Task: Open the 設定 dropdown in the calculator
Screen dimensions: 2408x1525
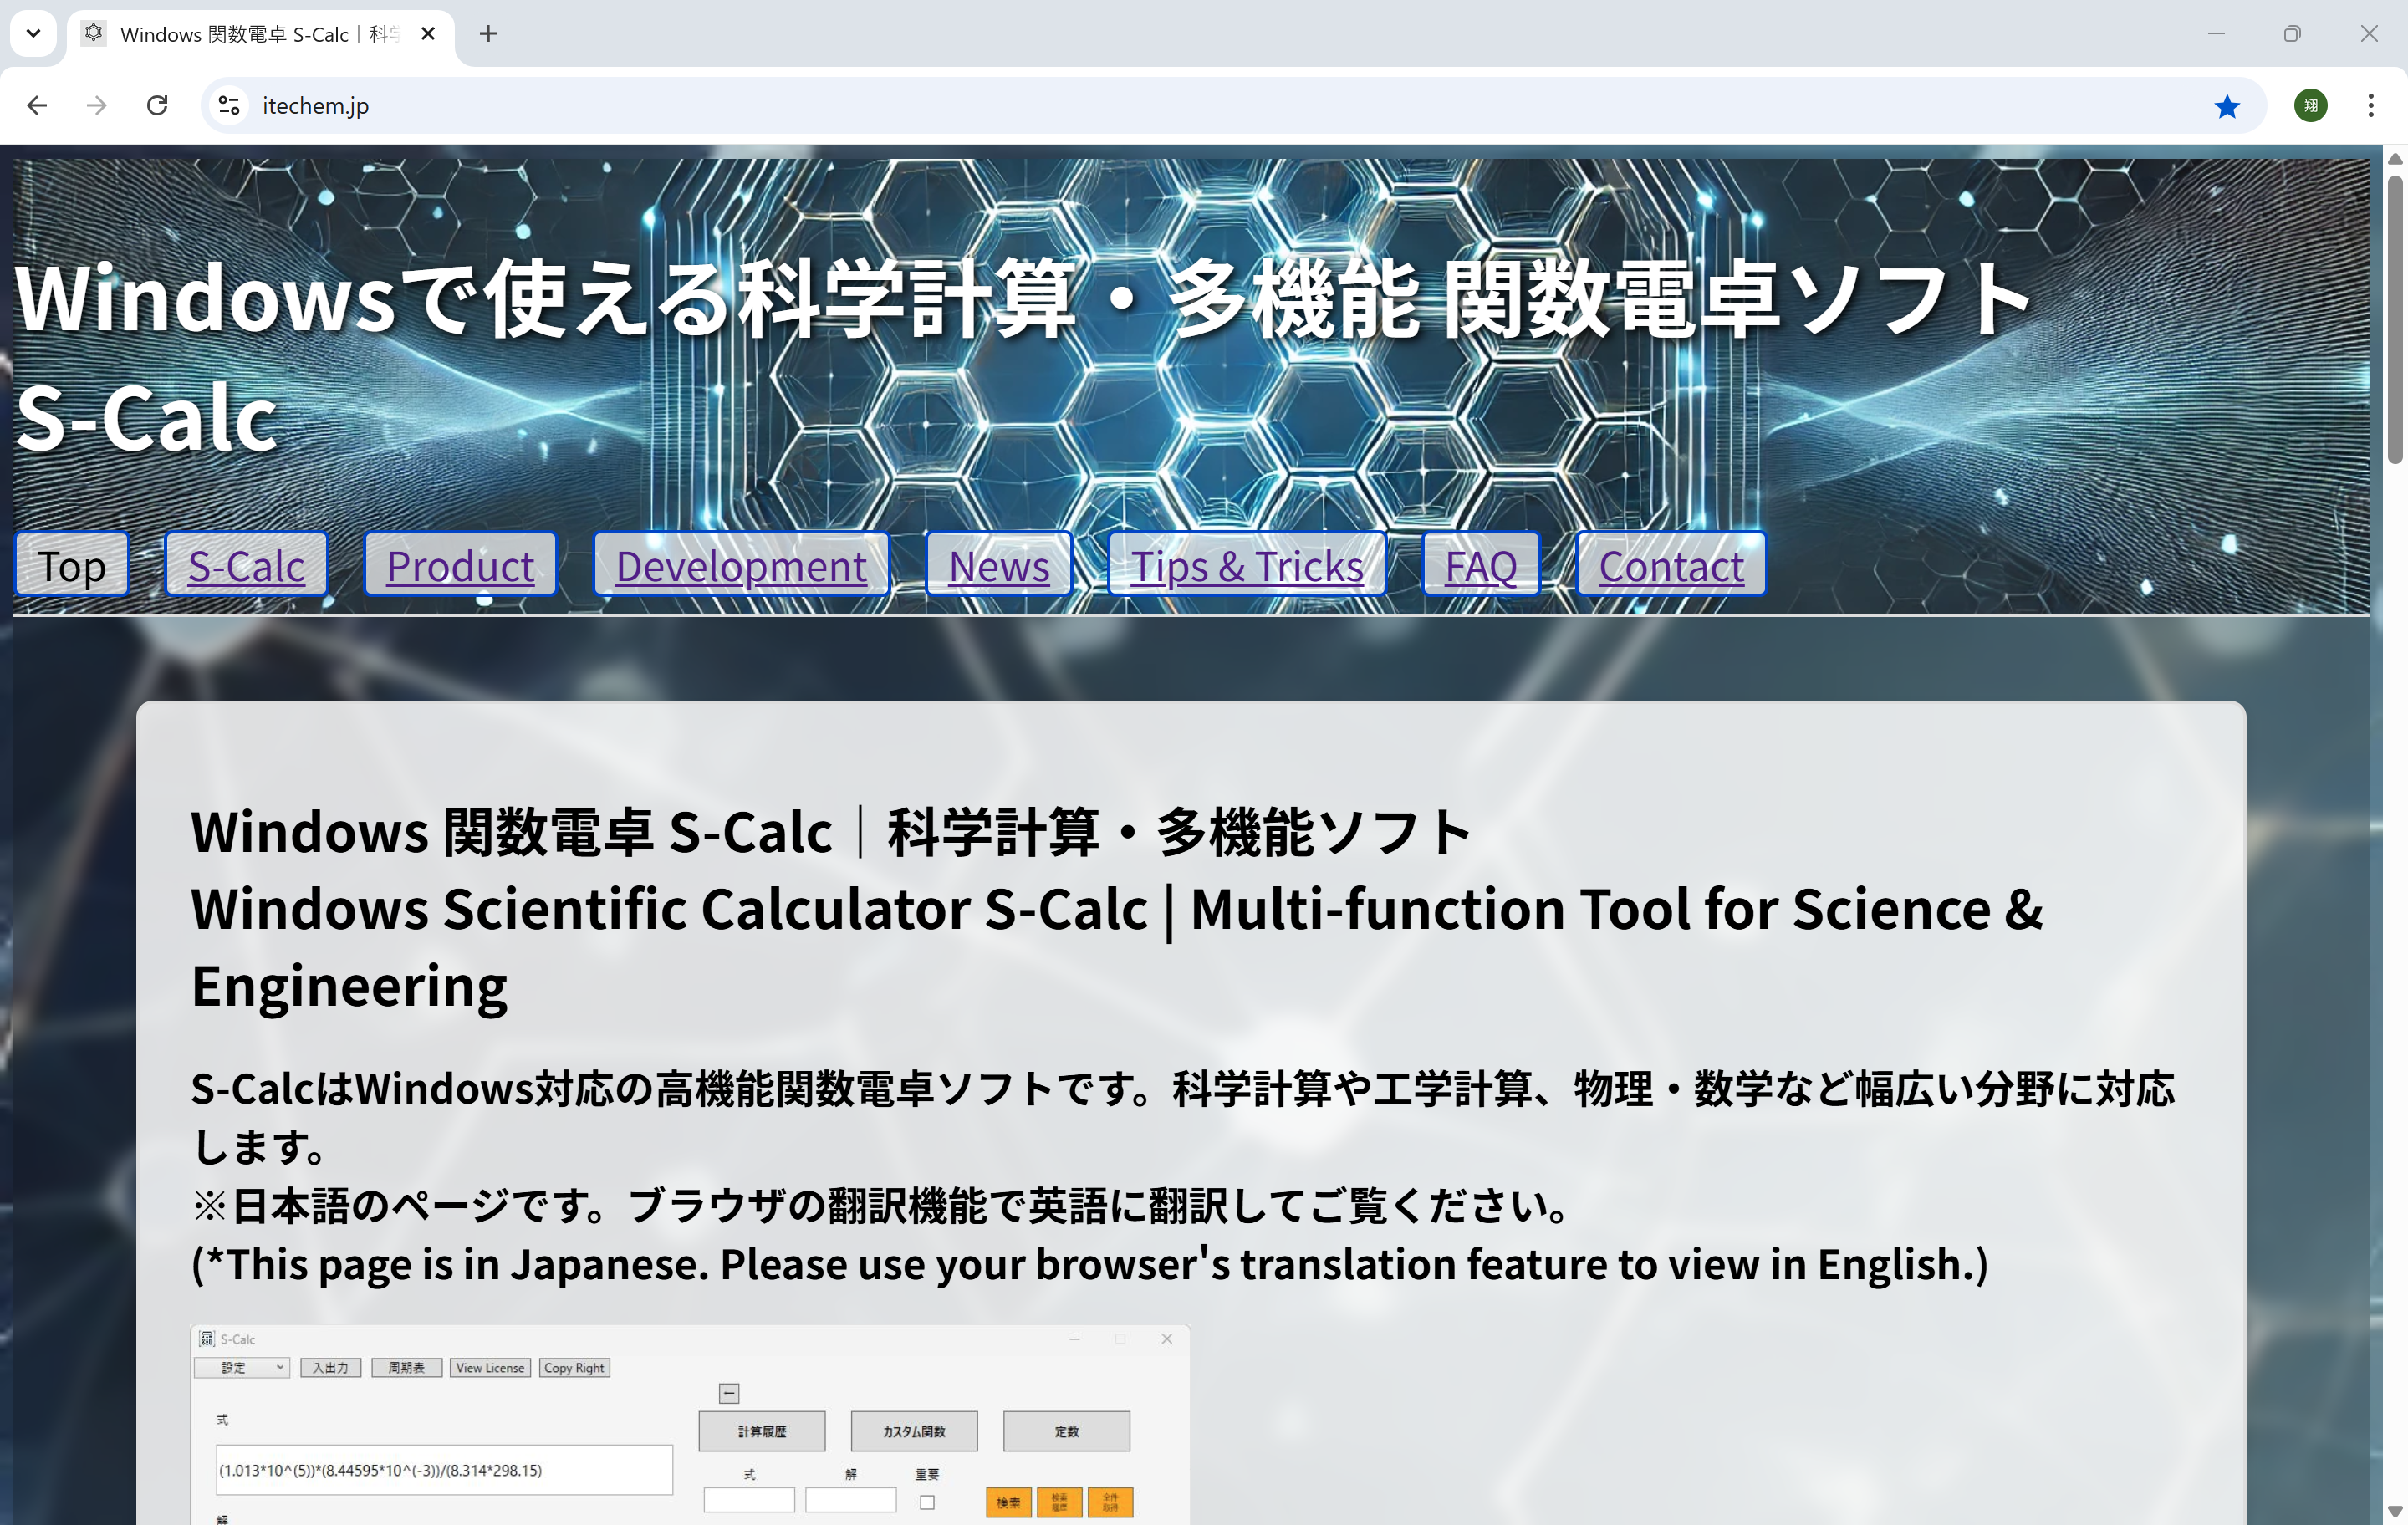Action: click(241, 1367)
